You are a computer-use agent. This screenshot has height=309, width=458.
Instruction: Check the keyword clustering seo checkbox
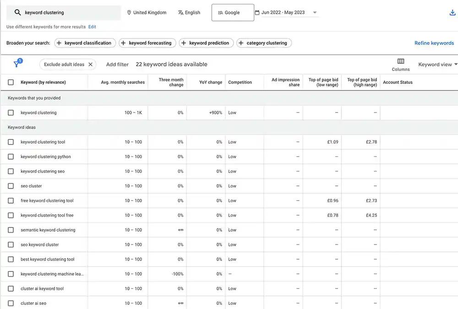pyautogui.click(x=11, y=171)
